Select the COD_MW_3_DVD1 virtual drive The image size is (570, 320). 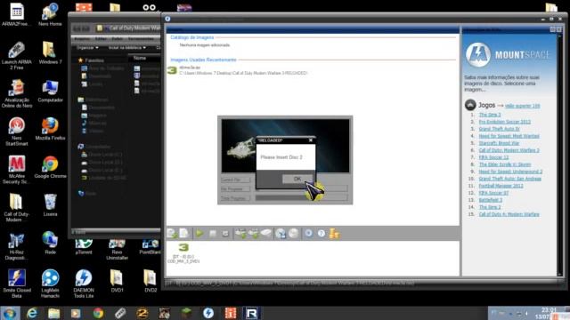tap(183, 253)
